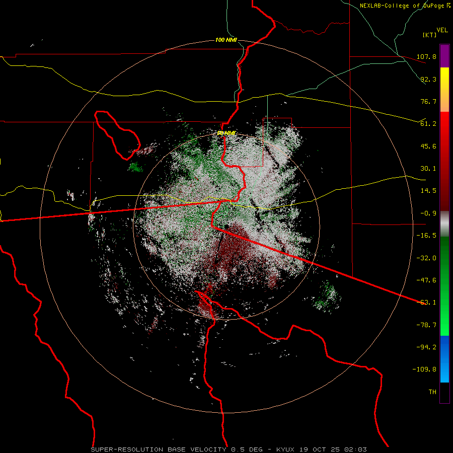Click the KYUX station identifier in caption

click(x=285, y=449)
